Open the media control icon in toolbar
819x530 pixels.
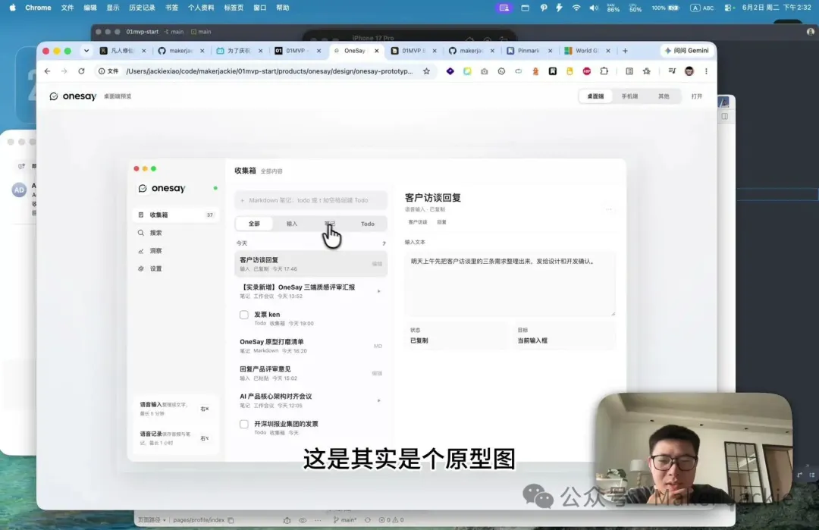point(672,71)
